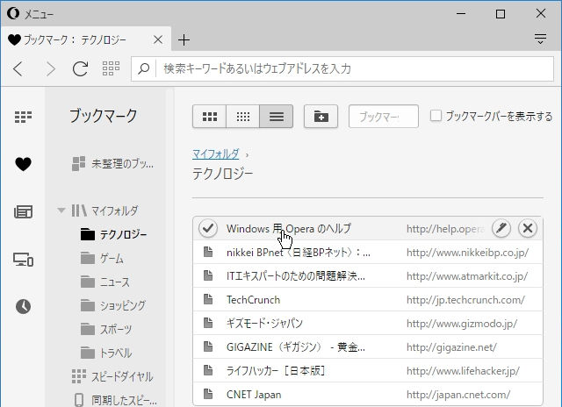Select マイフォルダ in the tree

point(105,211)
